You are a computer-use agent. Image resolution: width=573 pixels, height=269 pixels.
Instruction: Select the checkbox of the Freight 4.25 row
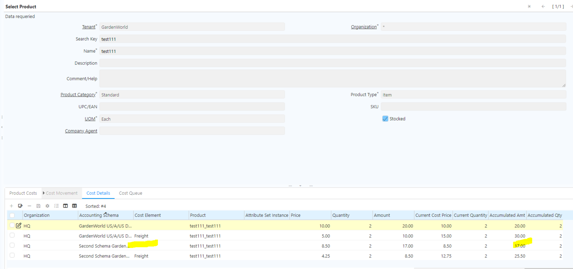point(12,255)
